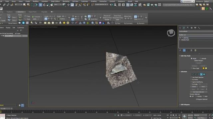Open the Modify command panel tab
The width and height of the screenshot is (213, 119).
click(x=184, y=28)
